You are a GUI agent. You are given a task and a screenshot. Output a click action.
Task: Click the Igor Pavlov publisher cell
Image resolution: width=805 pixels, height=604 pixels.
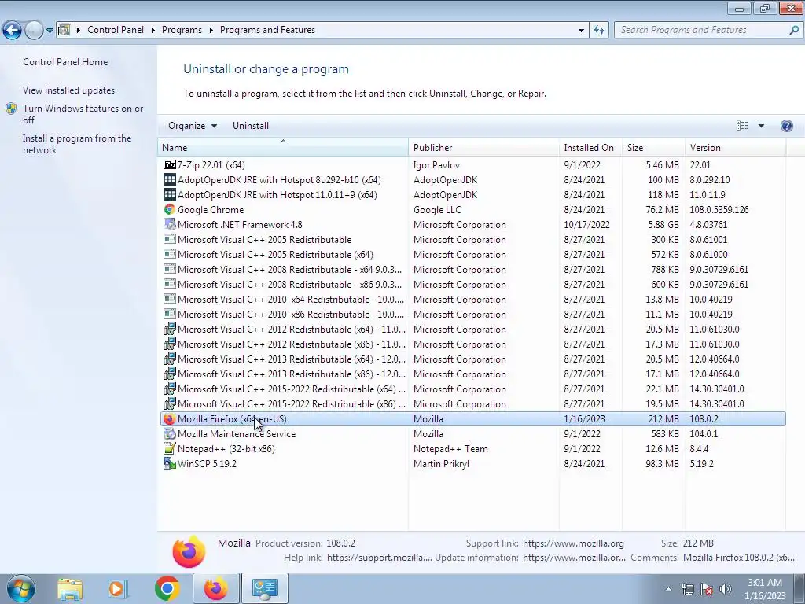click(x=436, y=165)
